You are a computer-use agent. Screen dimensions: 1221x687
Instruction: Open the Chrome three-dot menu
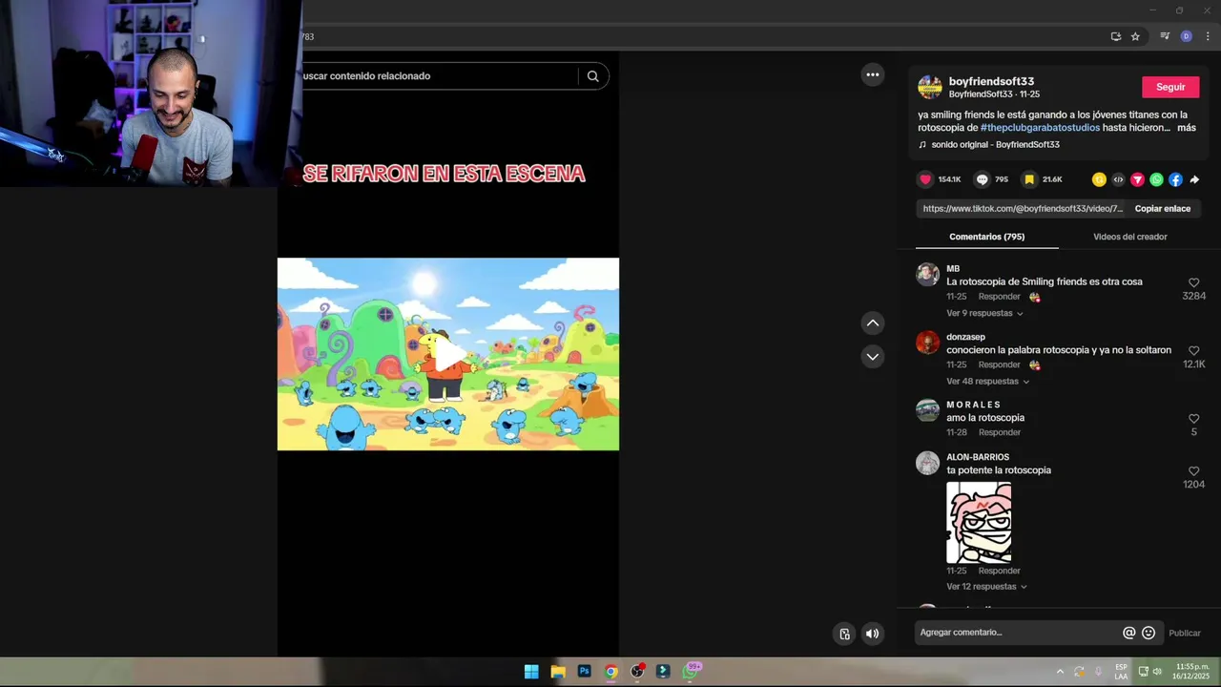[1208, 36]
